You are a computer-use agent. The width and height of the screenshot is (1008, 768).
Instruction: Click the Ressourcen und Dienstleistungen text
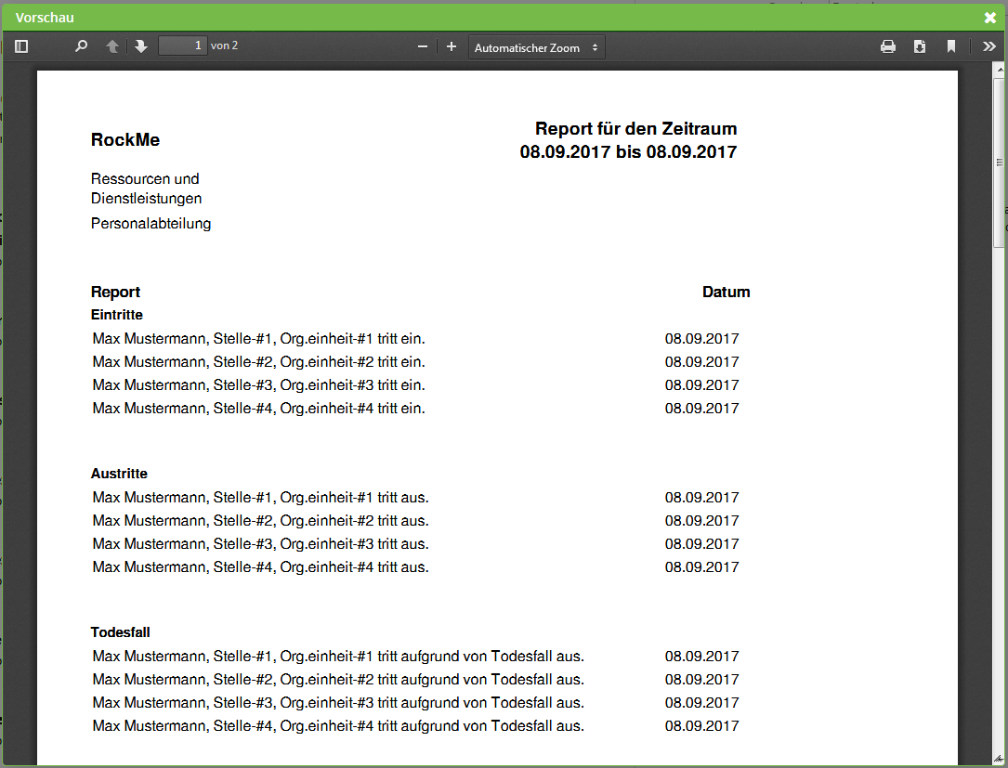point(146,189)
